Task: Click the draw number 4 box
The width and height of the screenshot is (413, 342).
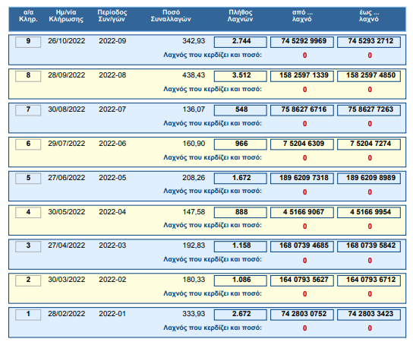Action: pyautogui.click(x=28, y=213)
